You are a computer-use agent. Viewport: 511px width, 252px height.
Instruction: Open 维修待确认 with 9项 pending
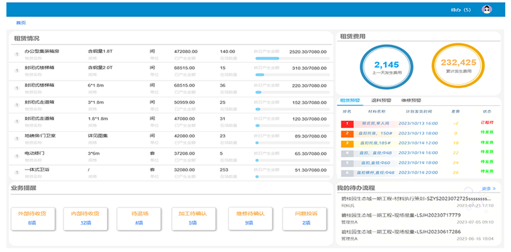249,222
